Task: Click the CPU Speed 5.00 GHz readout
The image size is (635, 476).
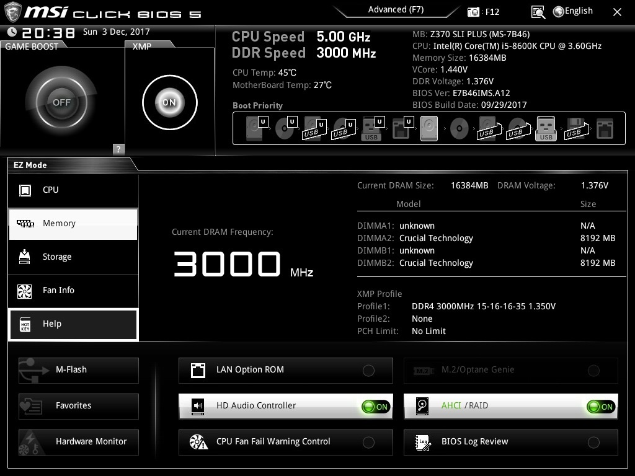Action: click(344, 37)
